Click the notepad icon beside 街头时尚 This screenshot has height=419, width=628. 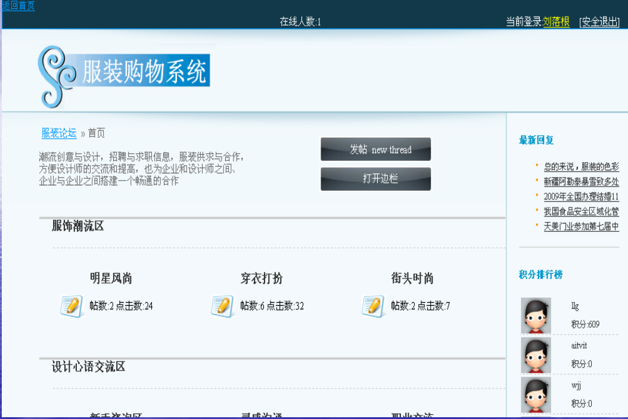[x=373, y=306]
